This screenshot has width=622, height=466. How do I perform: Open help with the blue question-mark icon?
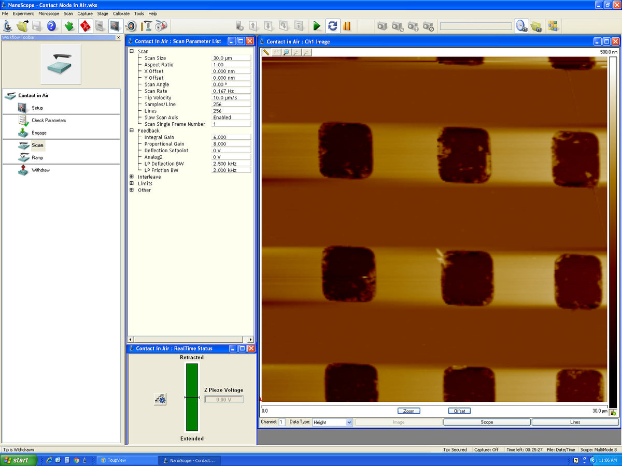tap(51, 26)
